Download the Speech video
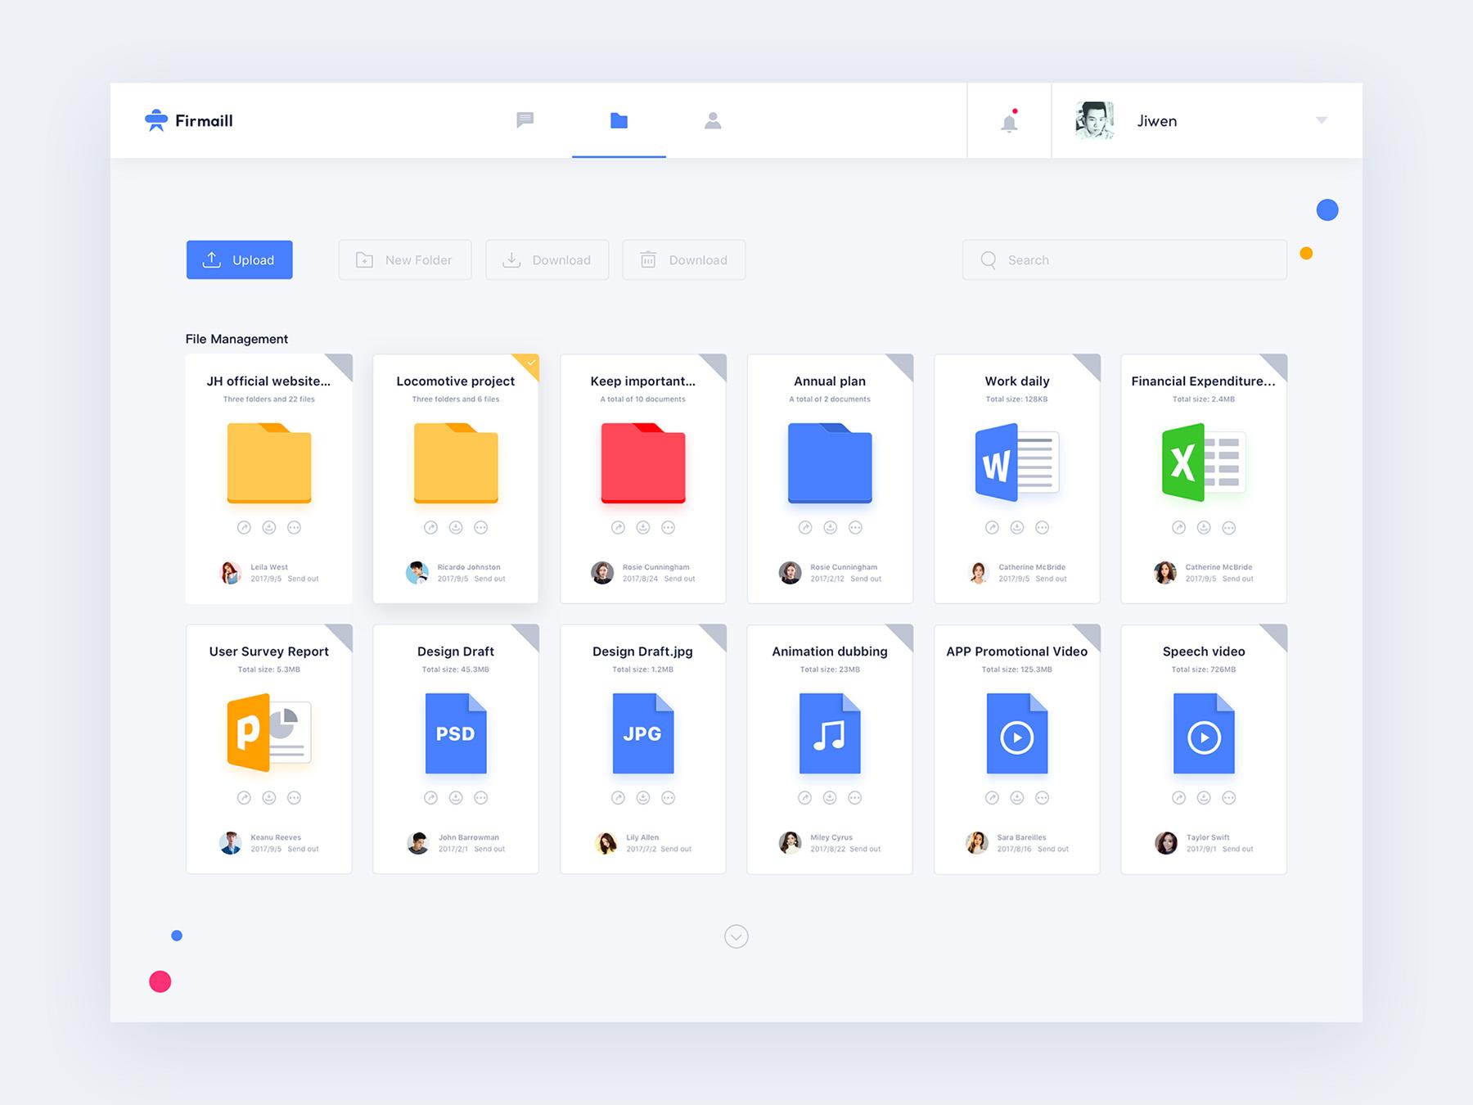The image size is (1473, 1105). pyautogui.click(x=1204, y=797)
